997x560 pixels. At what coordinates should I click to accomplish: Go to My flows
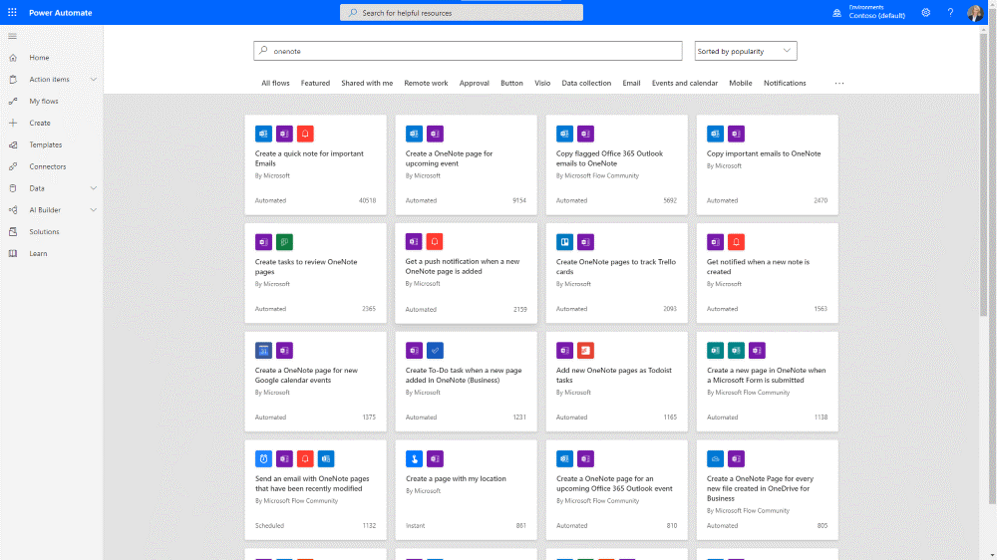tap(44, 102)
